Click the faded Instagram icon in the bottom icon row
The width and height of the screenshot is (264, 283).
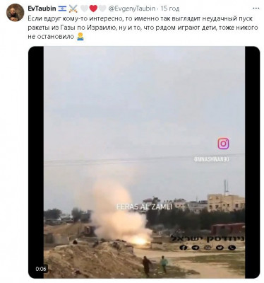[x=207, y=248]
